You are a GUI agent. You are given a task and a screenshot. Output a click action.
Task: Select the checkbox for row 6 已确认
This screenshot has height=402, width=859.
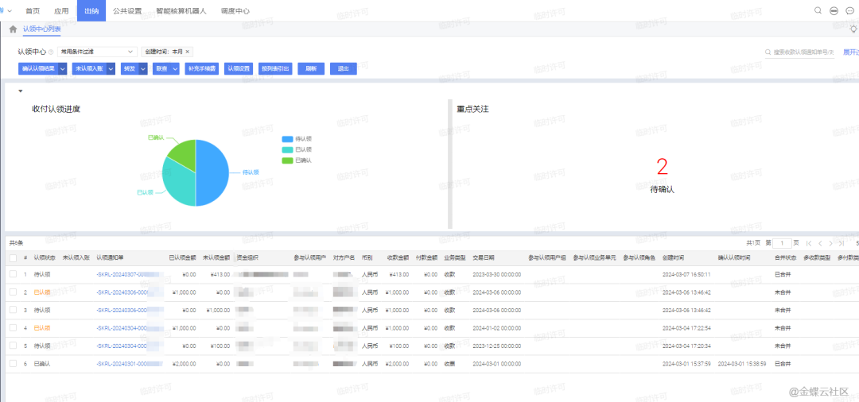point(13,364)
